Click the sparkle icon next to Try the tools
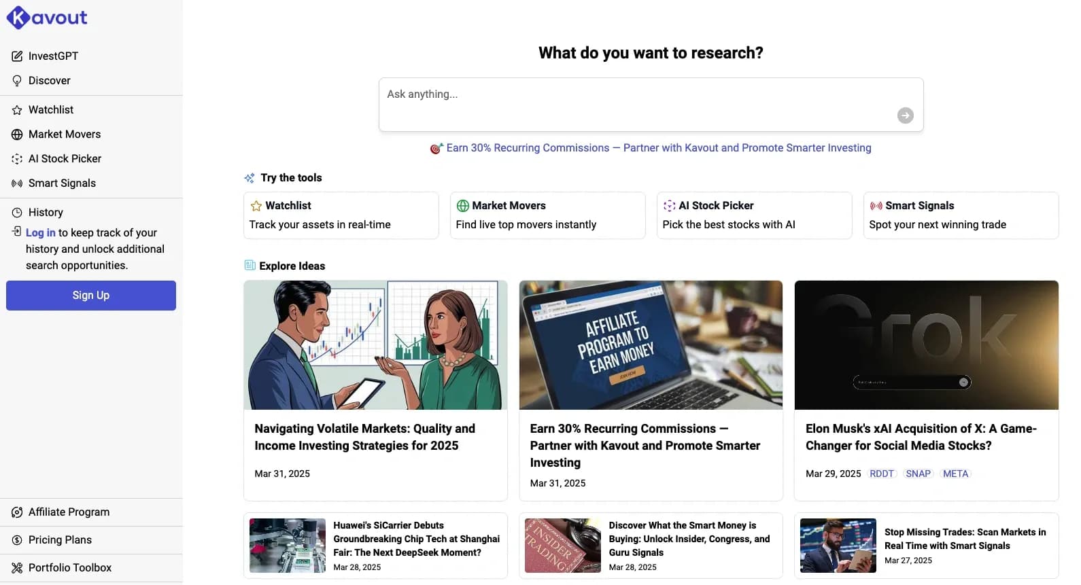This screenshot has height=585, width=1081. 250,178
